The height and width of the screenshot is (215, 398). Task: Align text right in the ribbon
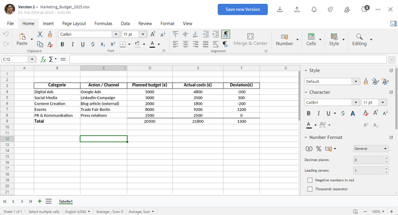tap(196, 44)
